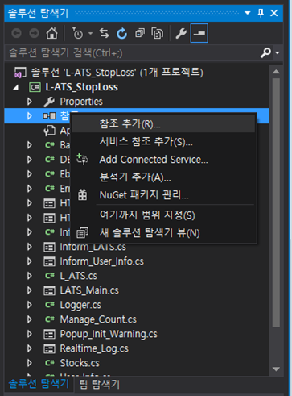Screen dimensions: 292x396
Task: Click scrollbar down arrow in tree view
Action: click(x=276, y=369)
